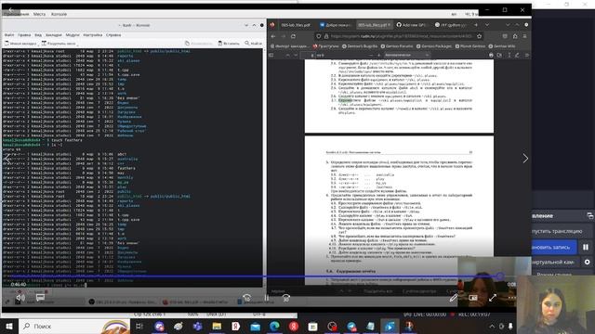
Task: Open the captions button in the video player
Action: pos(40,298)
